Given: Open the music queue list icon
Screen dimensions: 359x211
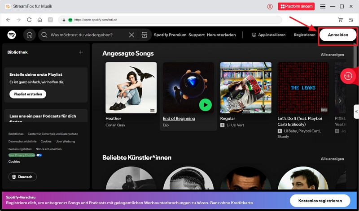Looking at the screenshot, I should click(x=351, y=20).
